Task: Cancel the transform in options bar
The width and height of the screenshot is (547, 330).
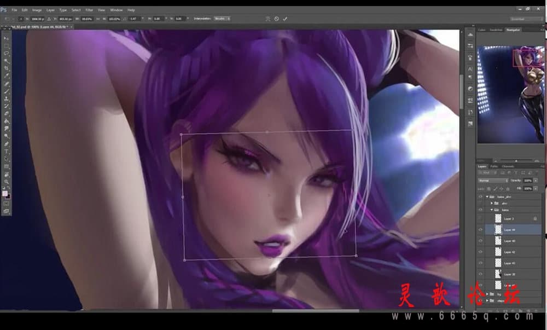Action: [276, 19]
